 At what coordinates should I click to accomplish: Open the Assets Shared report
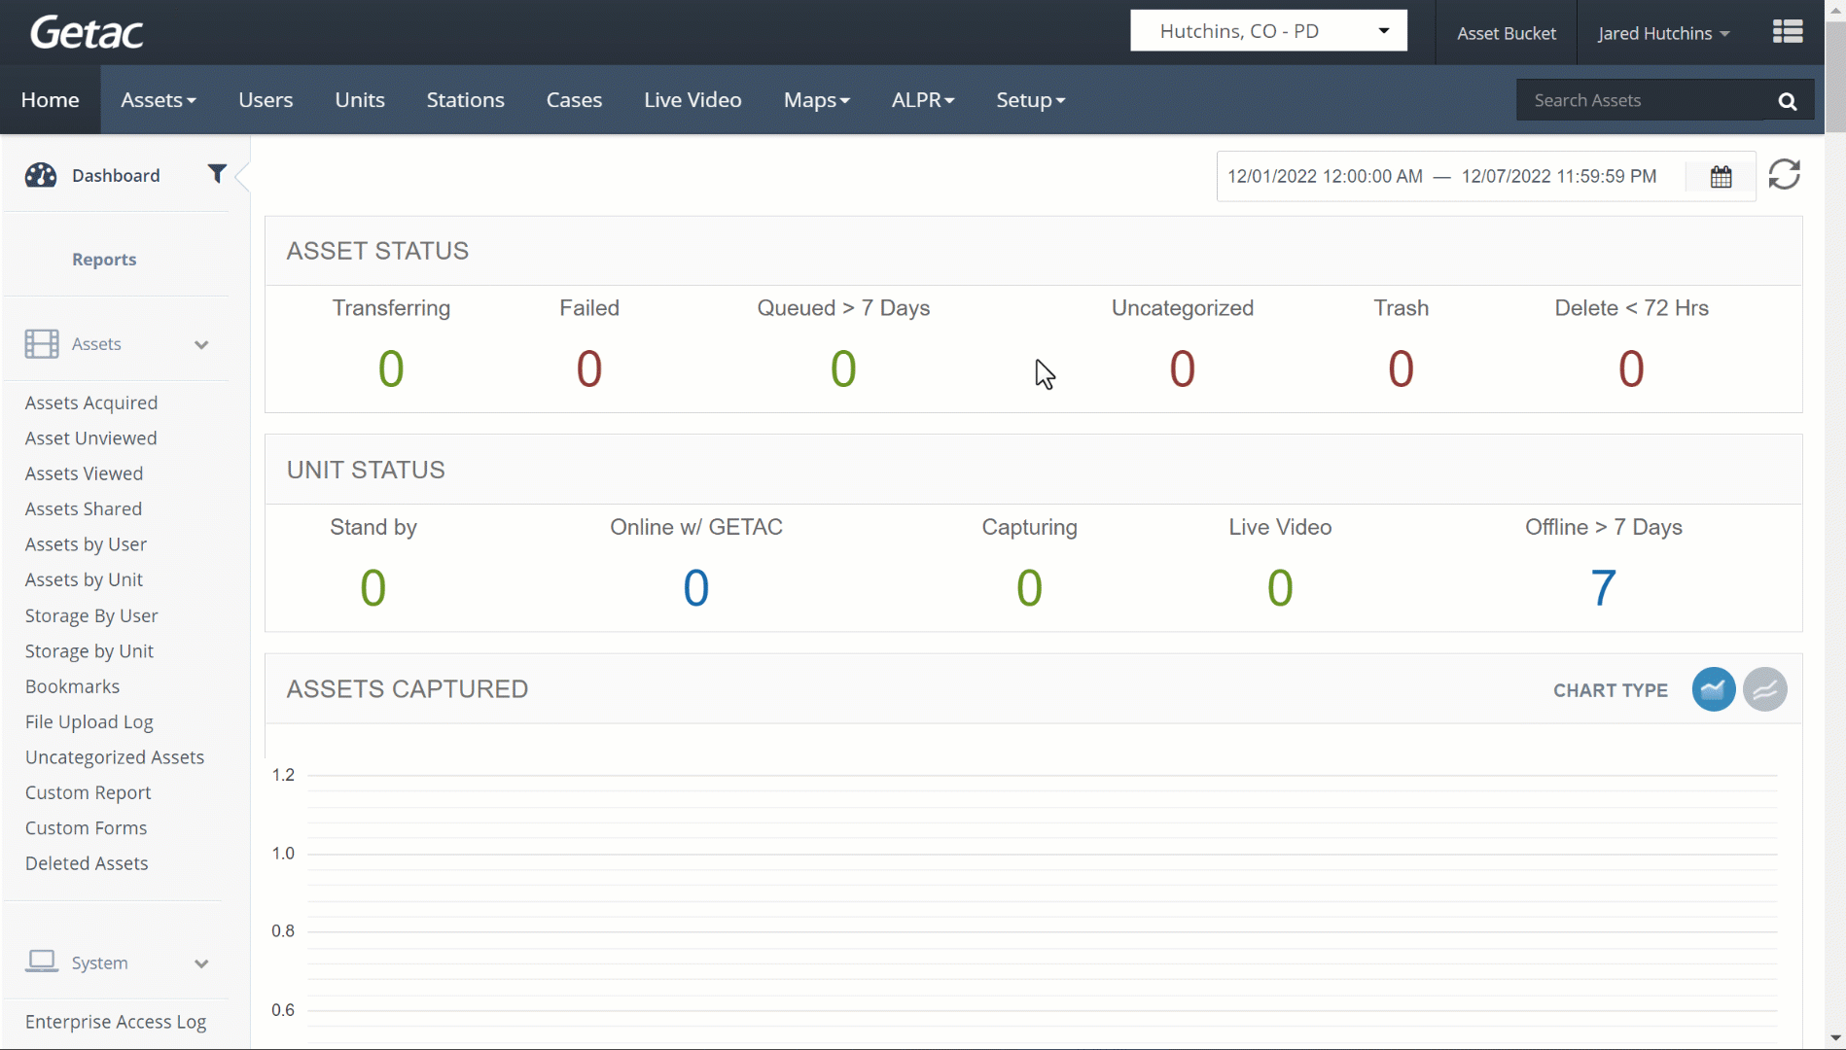click(84, 508)
